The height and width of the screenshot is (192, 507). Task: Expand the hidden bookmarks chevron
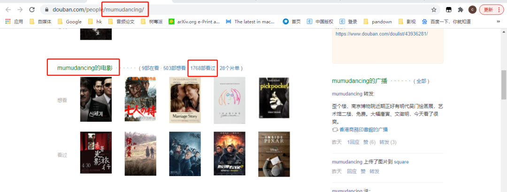pos(498,22)
